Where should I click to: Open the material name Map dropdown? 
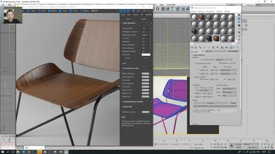[215, 51]
